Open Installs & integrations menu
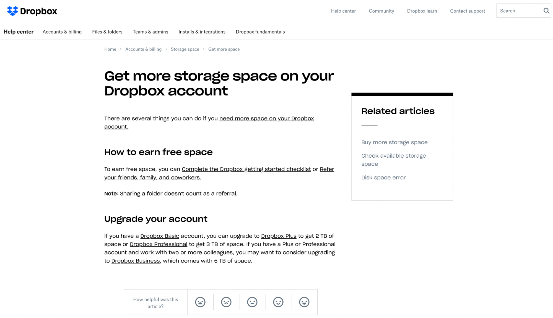The width and height of the screenshot is (553, 318). (x=202, y=32)
